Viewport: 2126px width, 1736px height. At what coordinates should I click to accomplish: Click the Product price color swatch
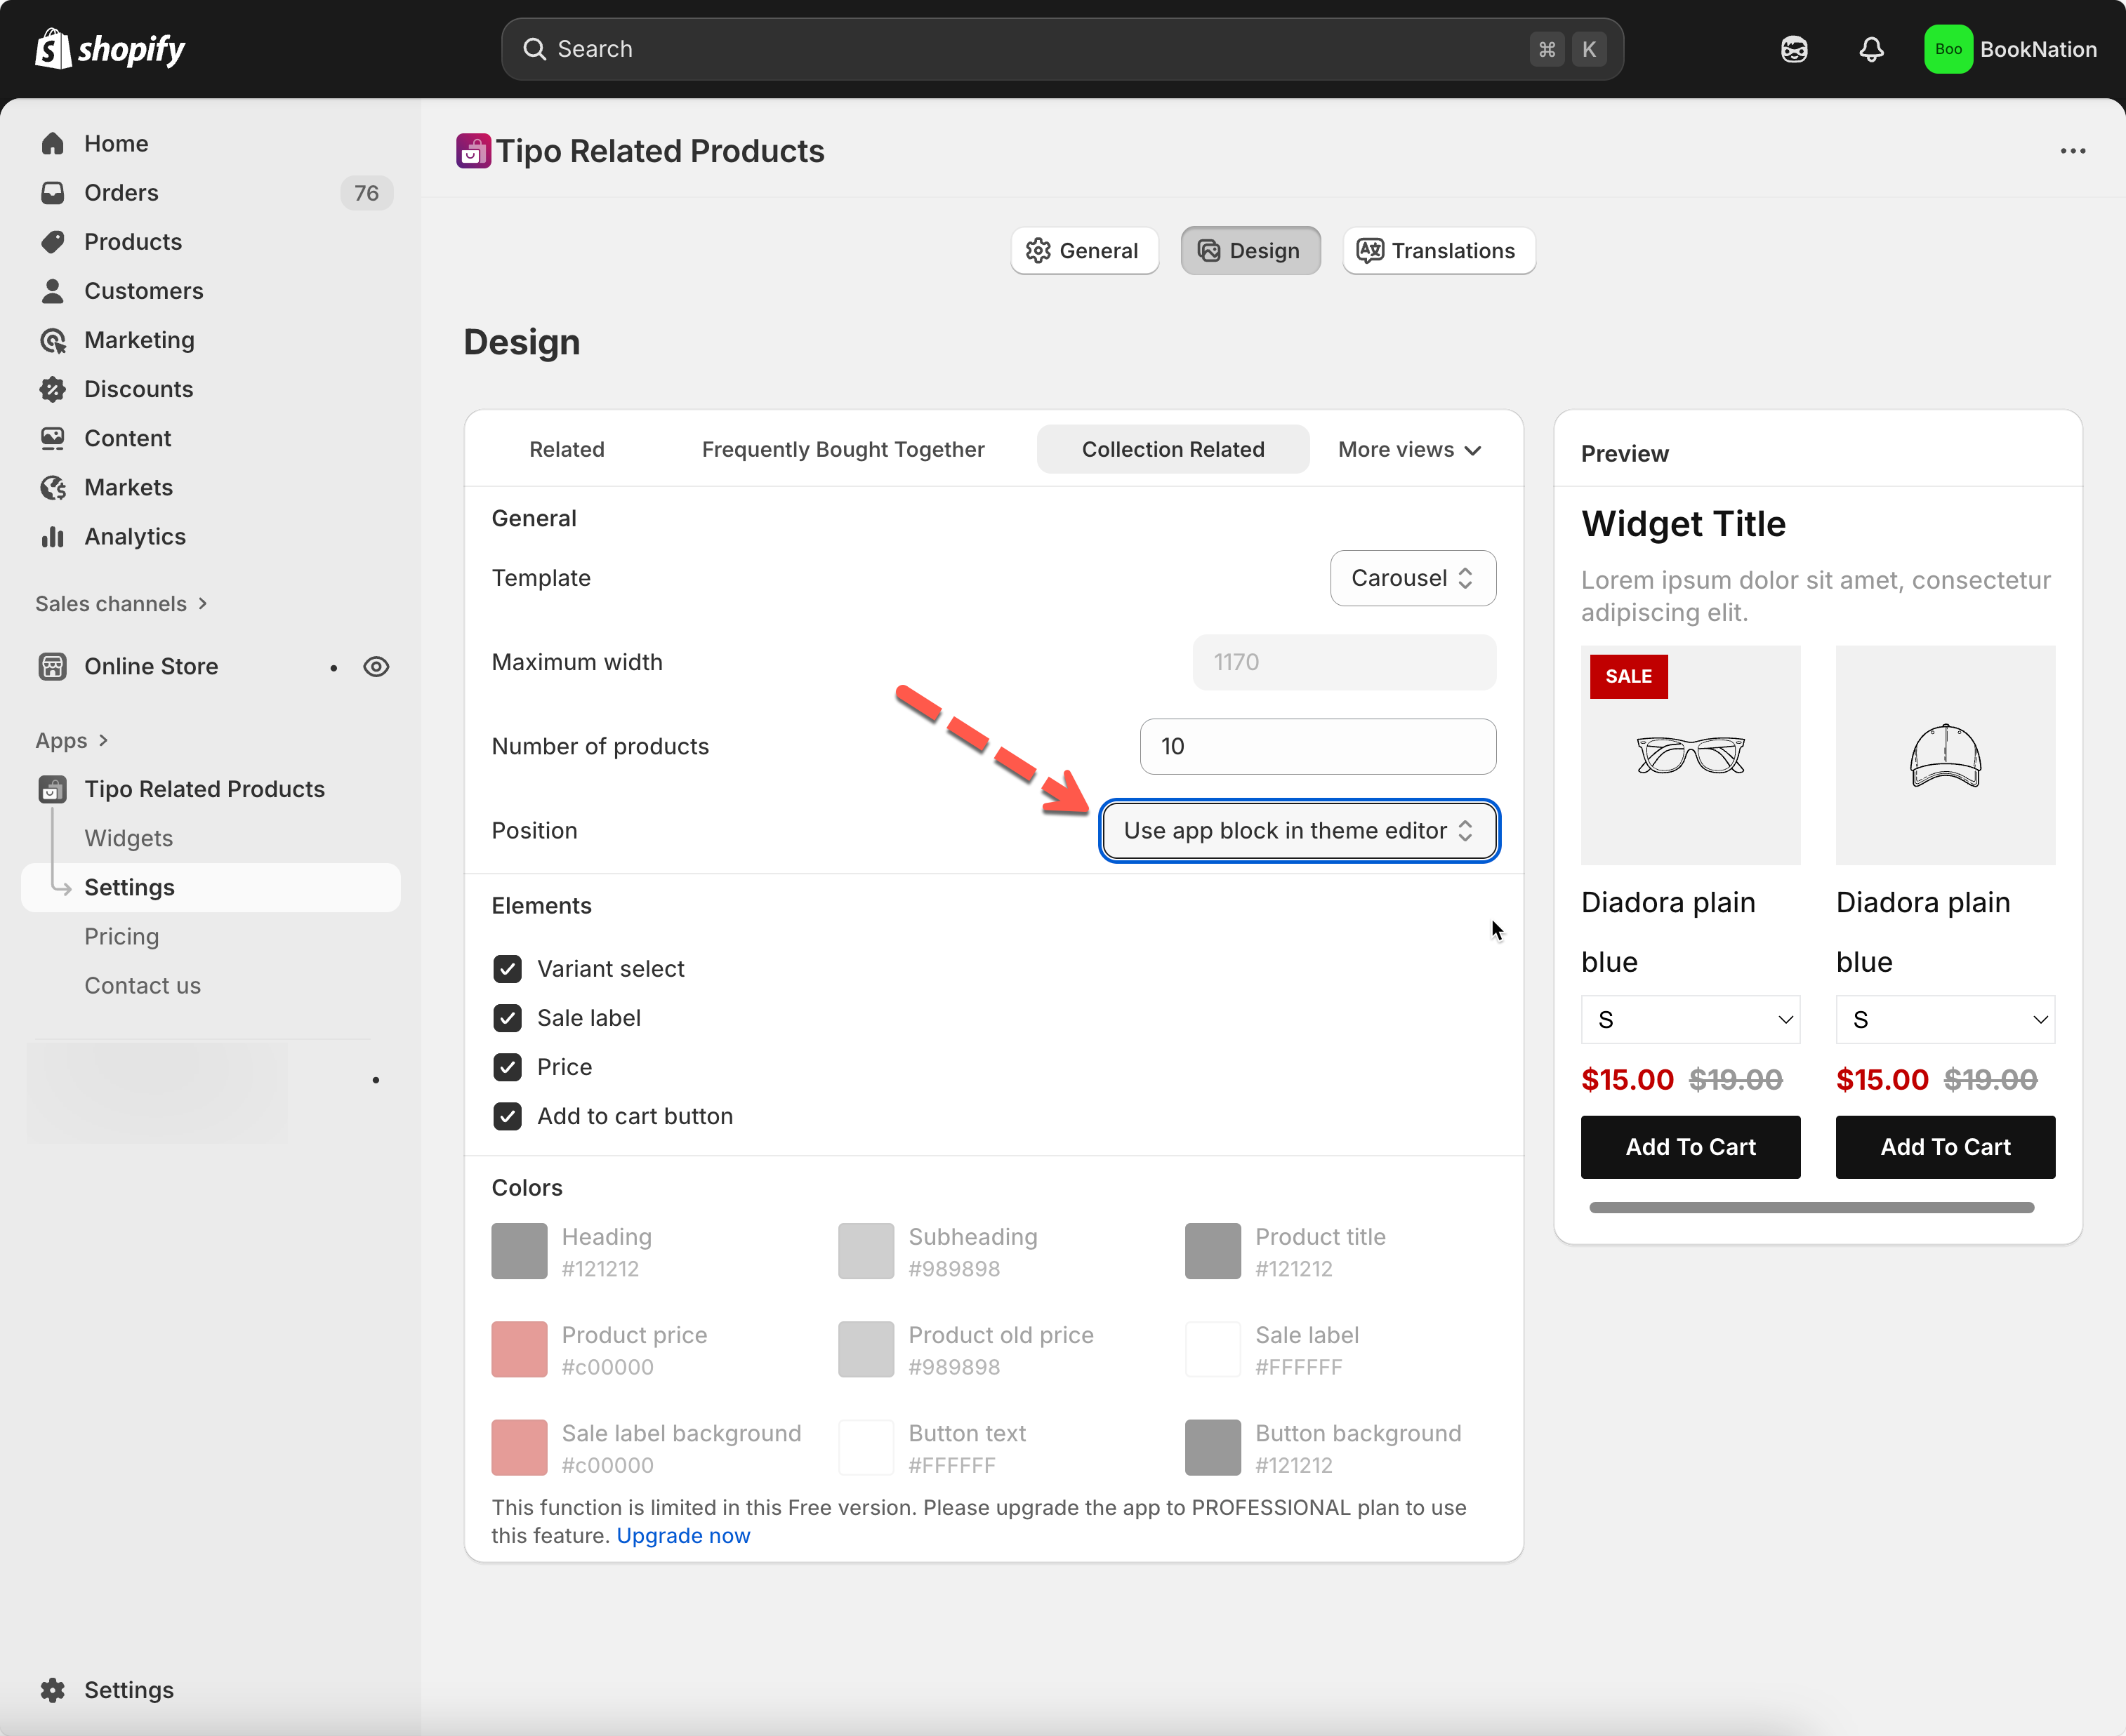(520, 1349)
